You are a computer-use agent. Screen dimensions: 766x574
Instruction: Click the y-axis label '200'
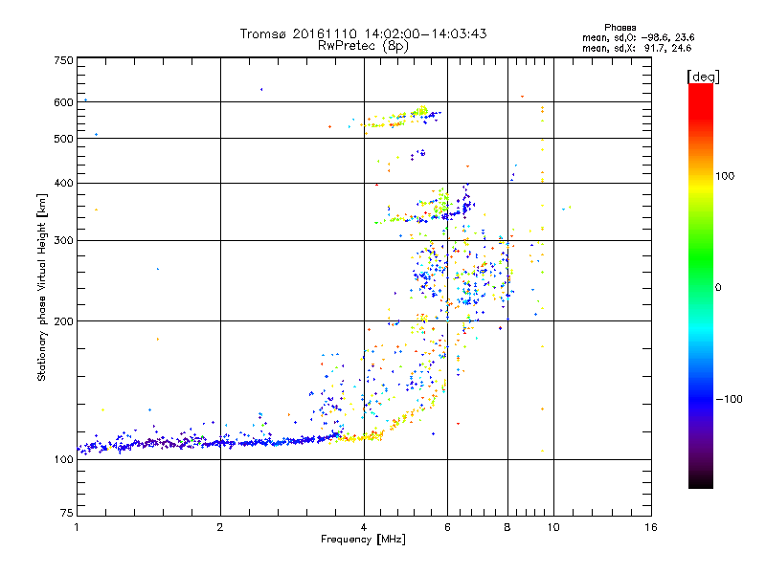(x=63, y=321)
